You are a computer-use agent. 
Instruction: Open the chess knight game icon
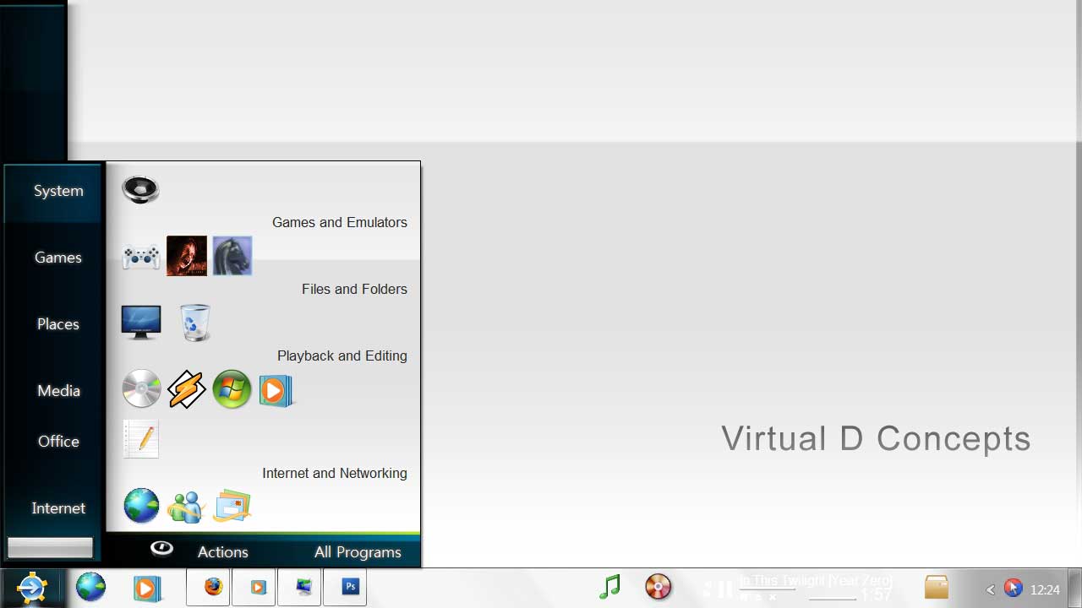[232, 256]
